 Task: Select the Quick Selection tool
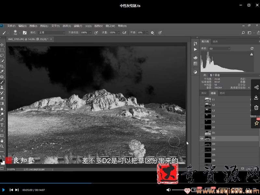(2, 61)
